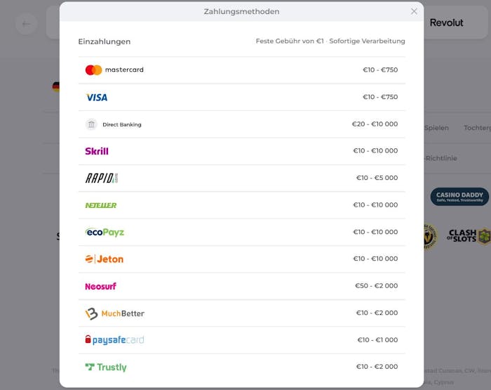Click the Jeton logo
This screenshot has width=491, height=390.
[x=105, y=259]
